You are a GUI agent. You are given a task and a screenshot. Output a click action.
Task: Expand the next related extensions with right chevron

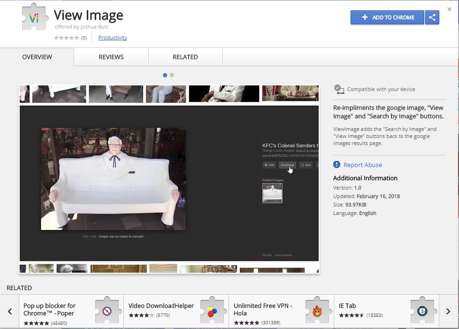point(448,311)
